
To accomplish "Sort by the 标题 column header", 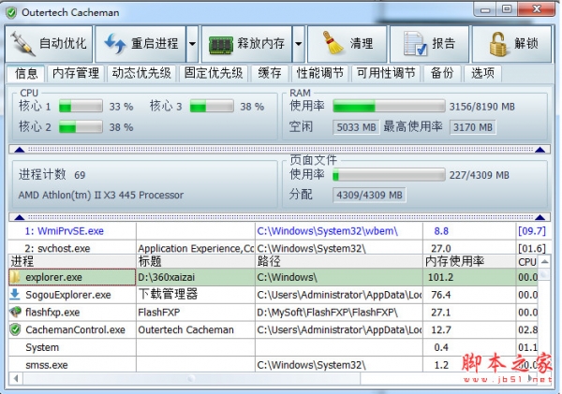I will click(196, 261).
